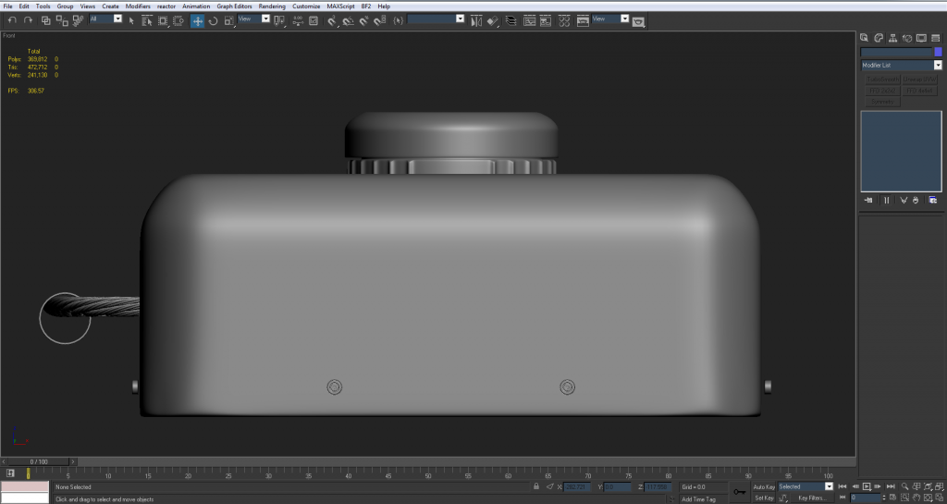Click Add Time Tag label

click(698, 499)
